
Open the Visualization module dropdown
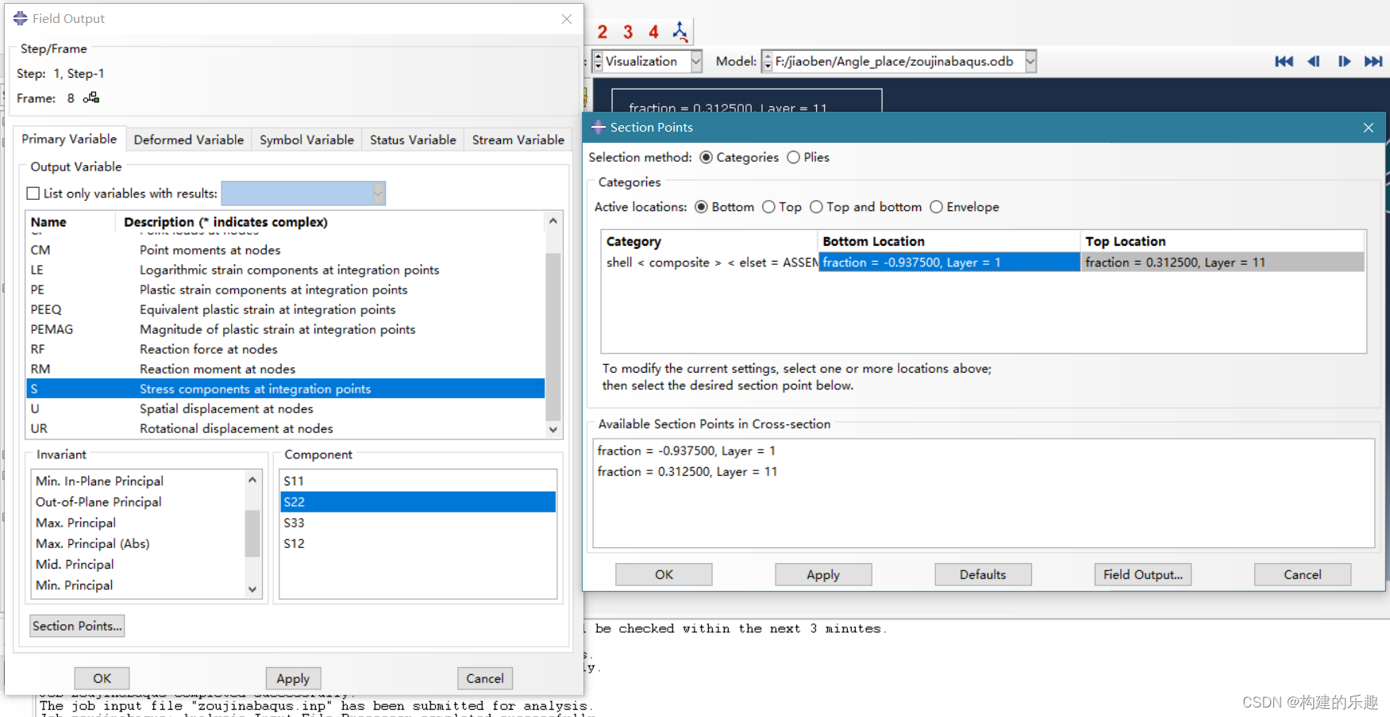pyautogui.click(x=695, y=61)
